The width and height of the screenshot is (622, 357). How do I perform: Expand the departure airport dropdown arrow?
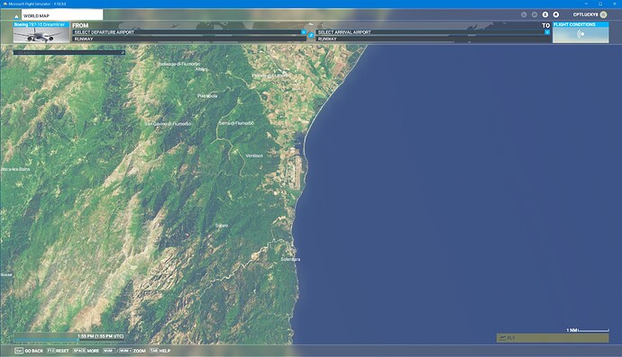pyautogui.click(x=304, y=32)
